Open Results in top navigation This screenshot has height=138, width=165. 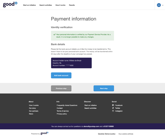coord(72,5)
